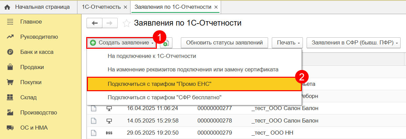Click _тест_ООО Салон Балон in row 00000000278

(285, 120)
